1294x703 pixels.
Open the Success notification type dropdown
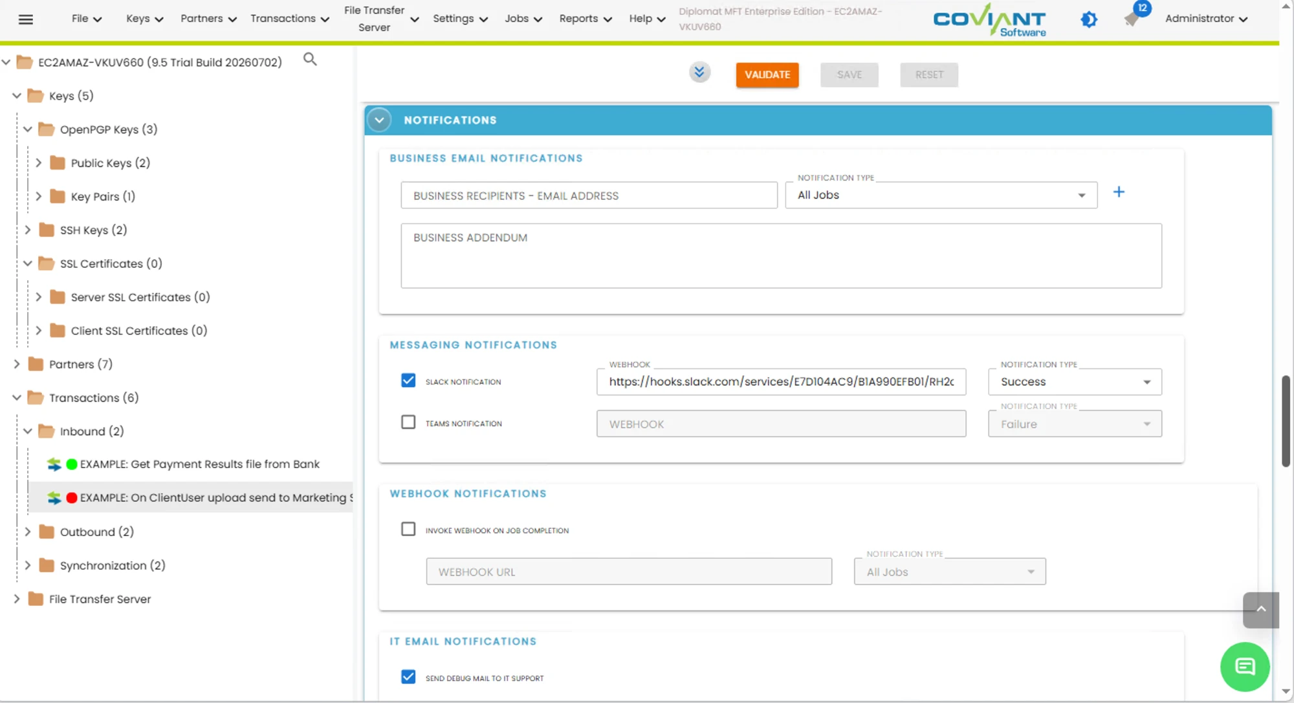pos(1075,382)
